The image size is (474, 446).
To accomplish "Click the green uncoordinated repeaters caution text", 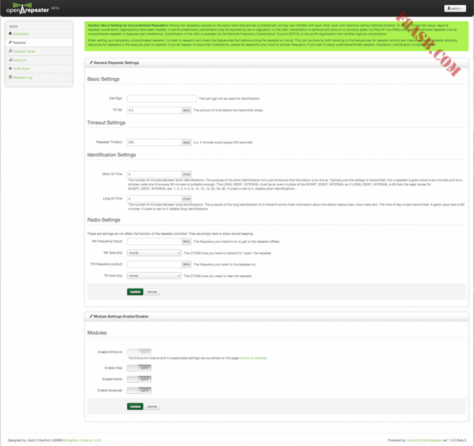I will 276,36.
